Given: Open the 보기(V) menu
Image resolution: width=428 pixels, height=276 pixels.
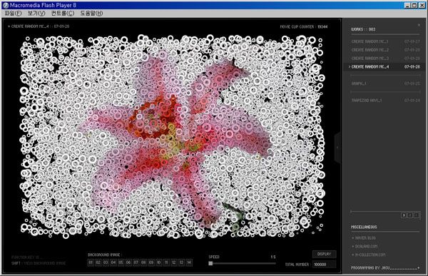Looking at the screenshot, I should [x=36, y=13].
